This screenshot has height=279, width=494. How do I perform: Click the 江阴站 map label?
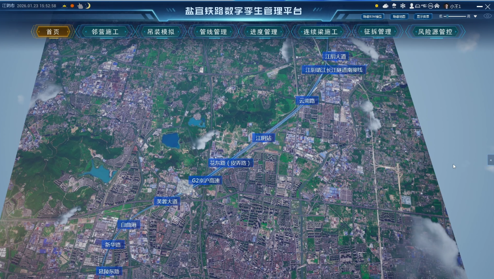click(x=263, y=138)
